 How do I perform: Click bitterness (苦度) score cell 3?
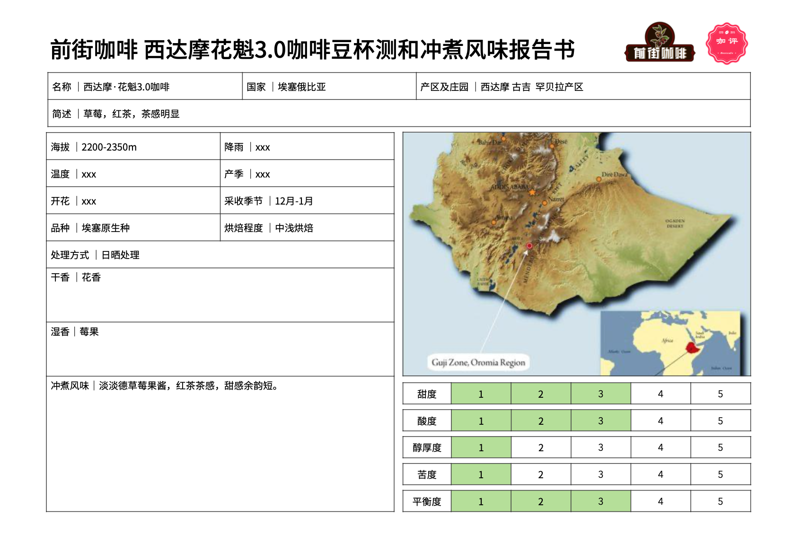pyautogui.click(x=601, y=474)
